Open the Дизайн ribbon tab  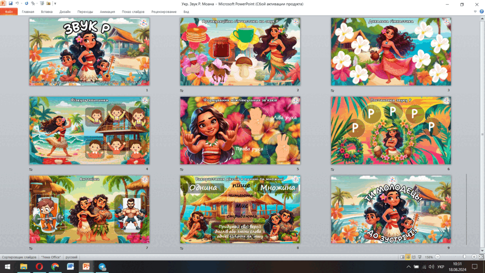pos(65,12)
